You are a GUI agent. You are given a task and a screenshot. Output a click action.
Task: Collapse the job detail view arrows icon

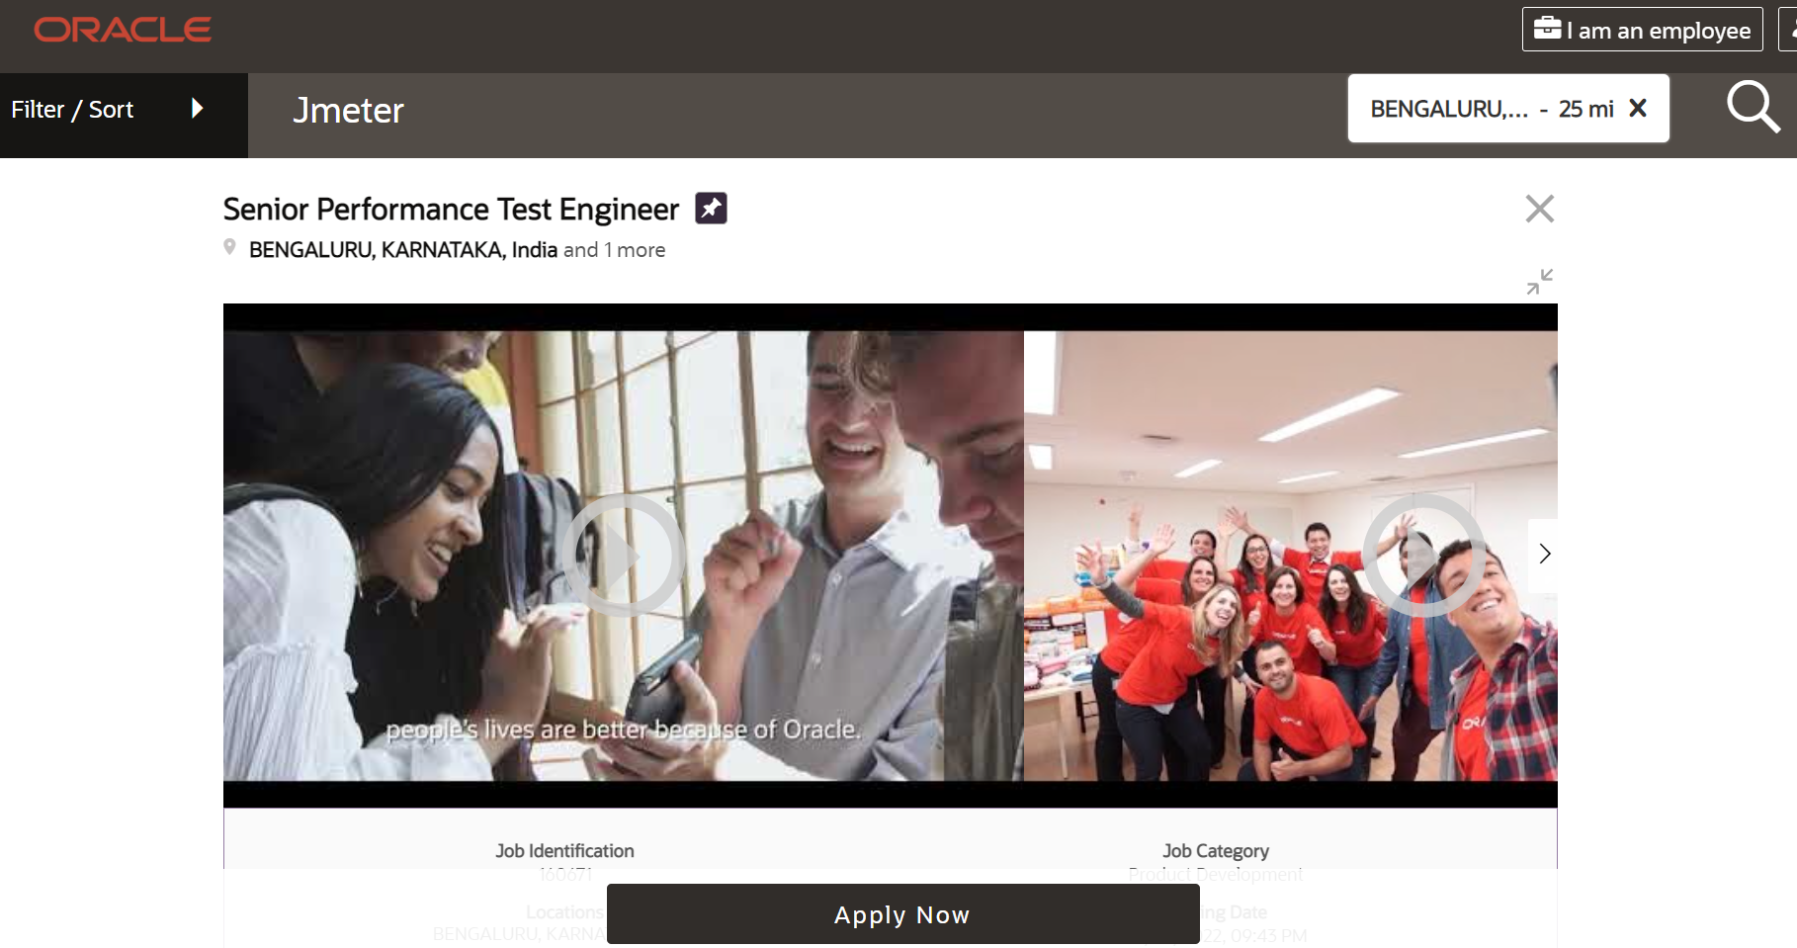(x=1539, y=282)
